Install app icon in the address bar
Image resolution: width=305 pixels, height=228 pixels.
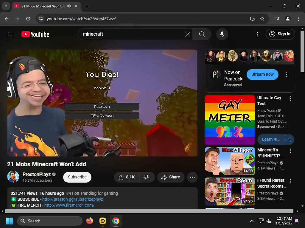pos(252,19)
